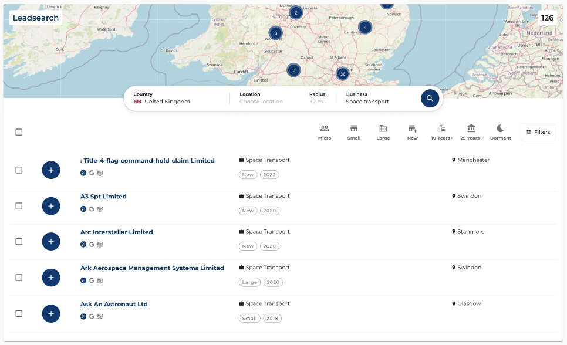The height and width of the screenshot is (345, 567).
Task: Click map cluster marker showing 3 near Worcester
Action: pyautogui.click(x=275, y=33)
